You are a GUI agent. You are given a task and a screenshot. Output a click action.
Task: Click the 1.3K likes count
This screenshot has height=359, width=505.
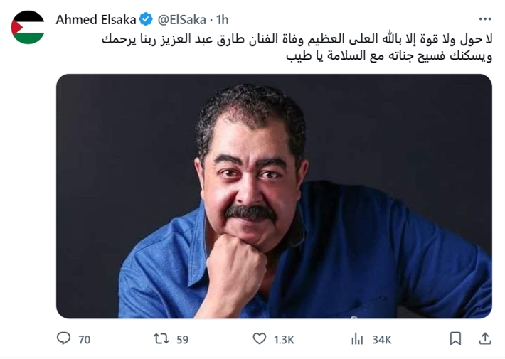click(x=284, y=340)
